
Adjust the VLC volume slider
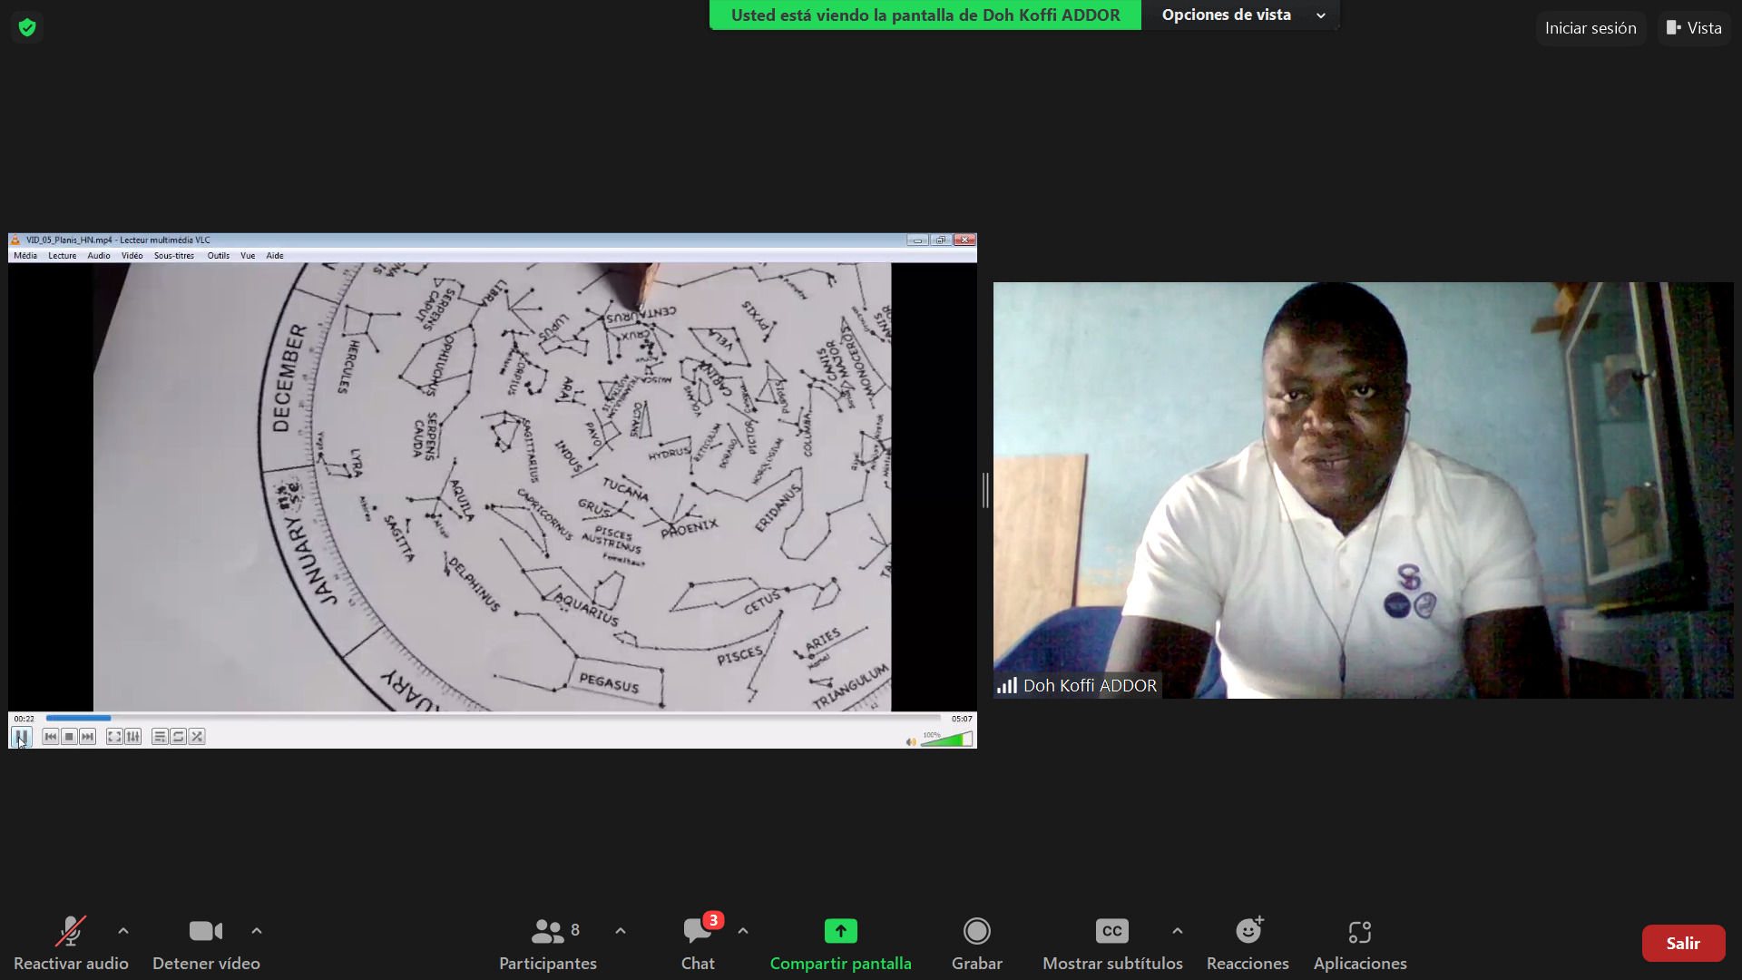946,740
